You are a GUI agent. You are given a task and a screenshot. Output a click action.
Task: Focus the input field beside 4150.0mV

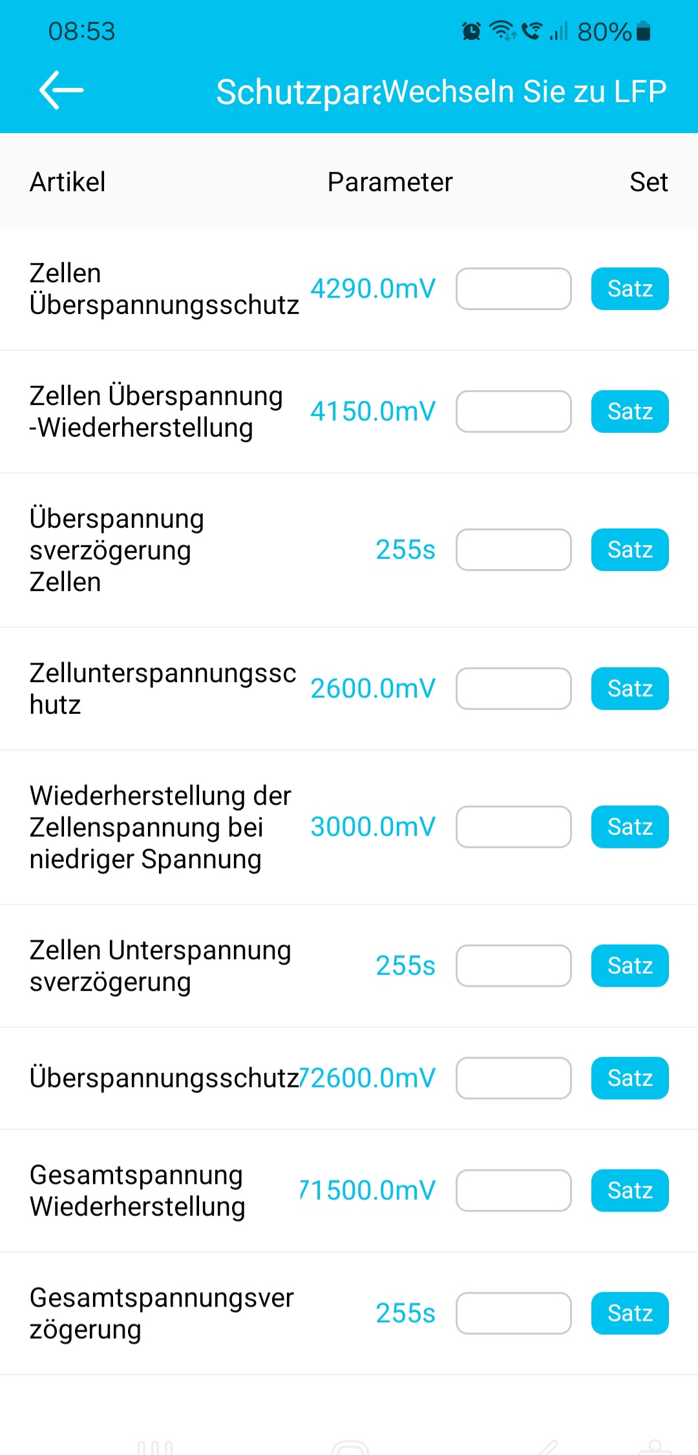[x=513, y=412]
